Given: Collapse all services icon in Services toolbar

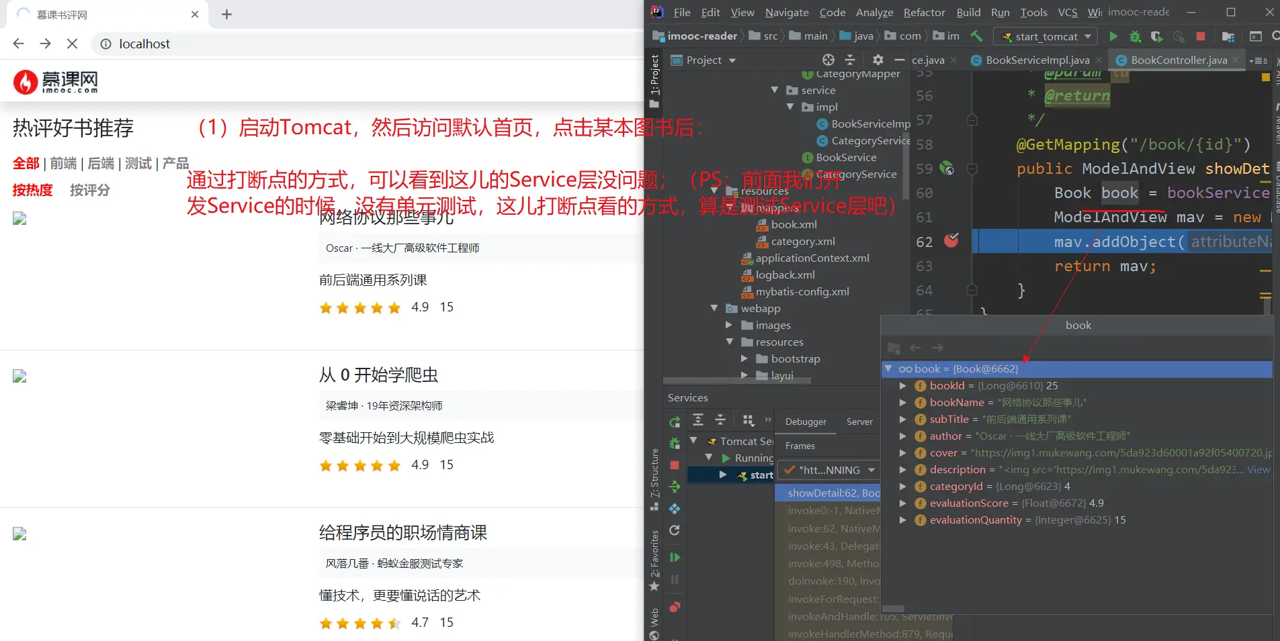Looking at the screenshot, I should [x=720, y=420].
